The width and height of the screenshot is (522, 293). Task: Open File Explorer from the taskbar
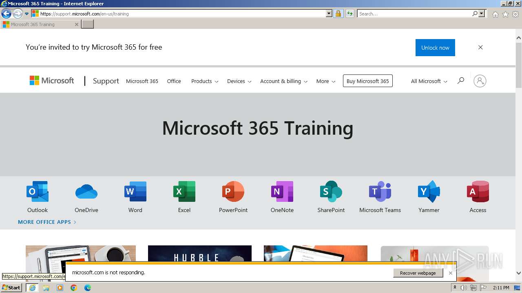[46, 288]
